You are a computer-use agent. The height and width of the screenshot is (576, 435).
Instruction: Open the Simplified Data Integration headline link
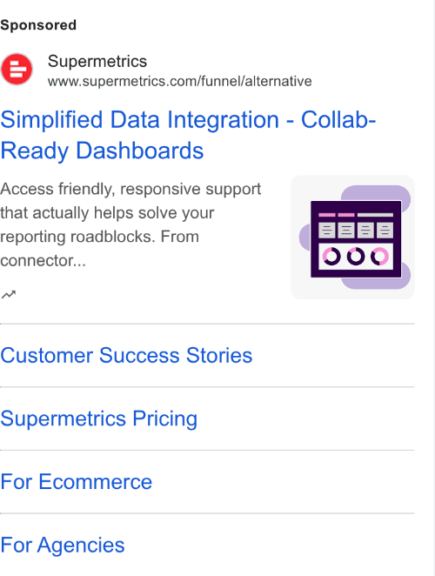(x=188, y=135)
